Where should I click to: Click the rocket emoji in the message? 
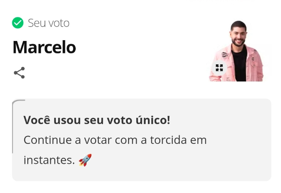(x=85, y=160)
